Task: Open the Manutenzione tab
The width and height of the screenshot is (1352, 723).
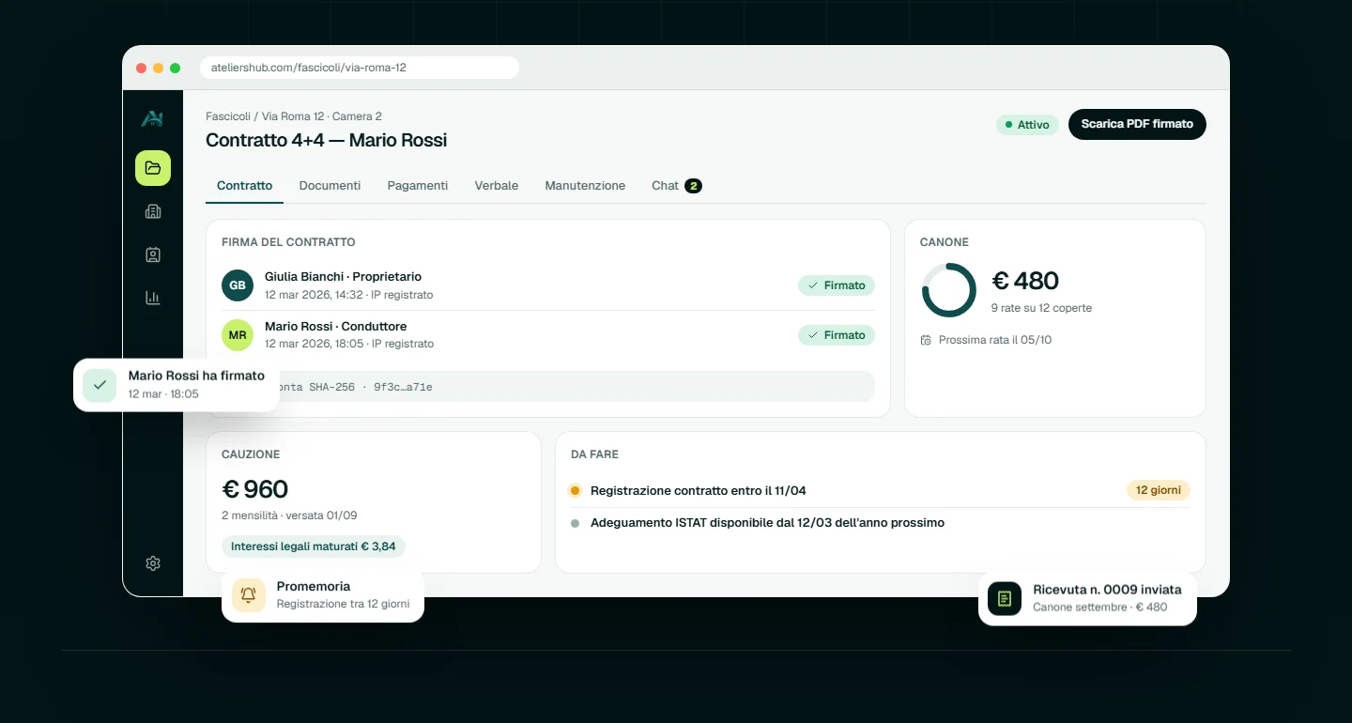Action: (585, 186)
